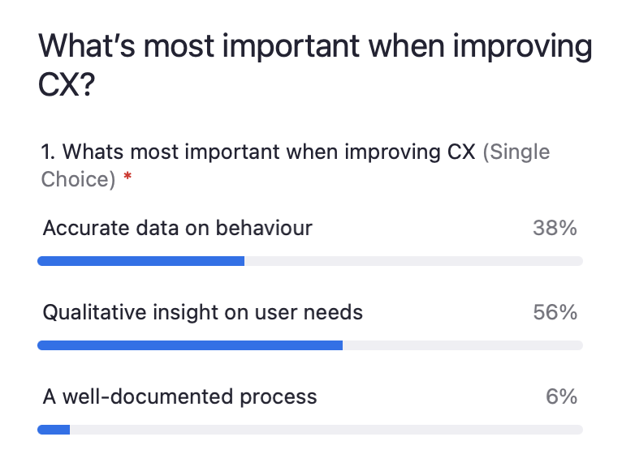The image size is (622, 454).
Task: Click the Single Choice label
Action: pyautogui.click(x=296, y=165)
